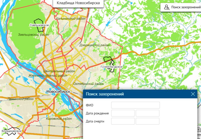The width and height of the screenshot is (201, 139).
Task: Click the ФИО field label
Action: [89, 105]
